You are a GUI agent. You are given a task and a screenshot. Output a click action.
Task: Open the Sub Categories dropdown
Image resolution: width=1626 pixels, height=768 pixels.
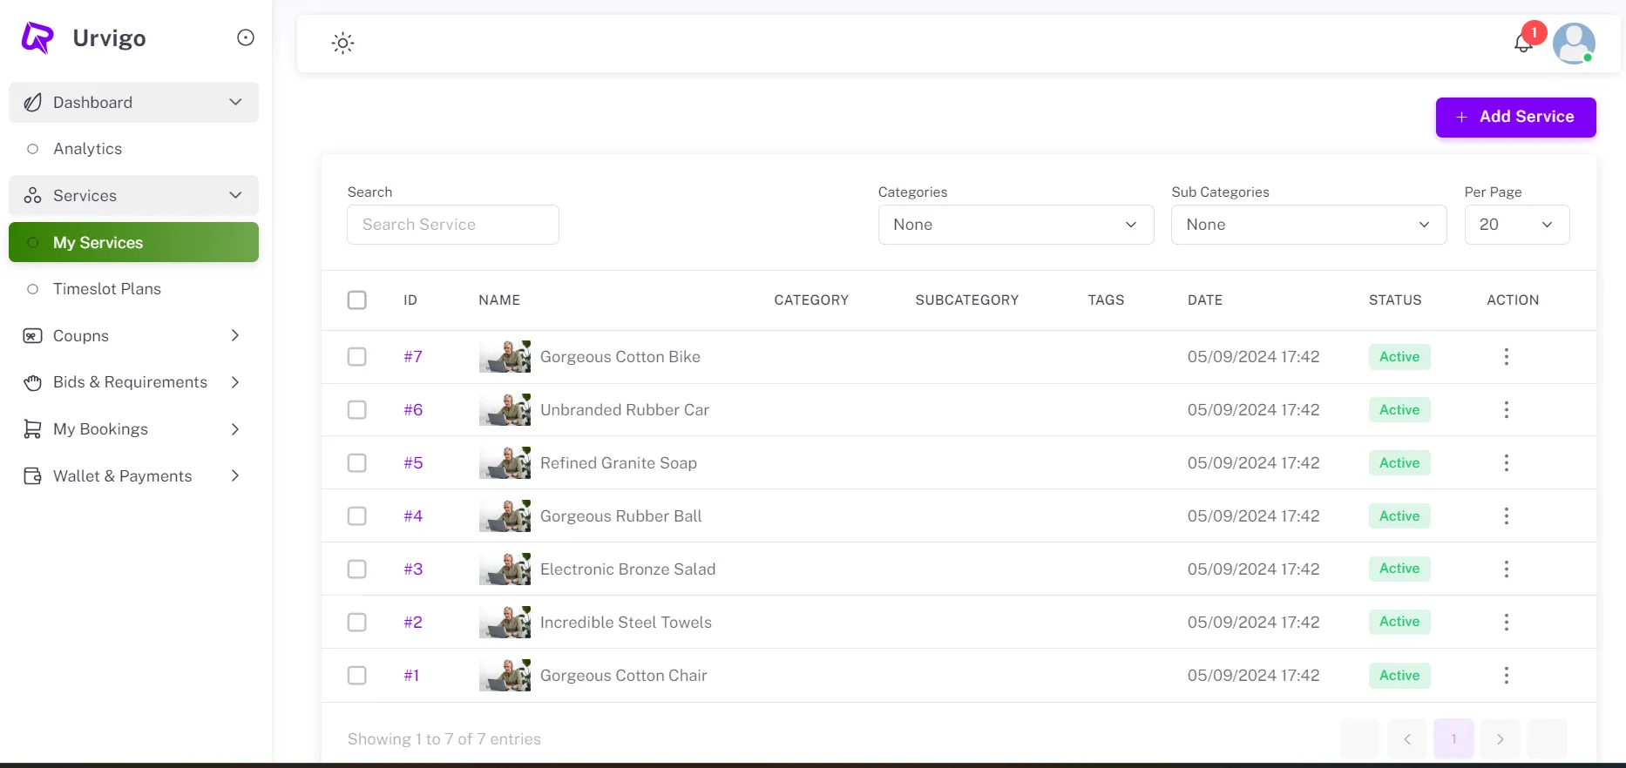click(1308, 225)
